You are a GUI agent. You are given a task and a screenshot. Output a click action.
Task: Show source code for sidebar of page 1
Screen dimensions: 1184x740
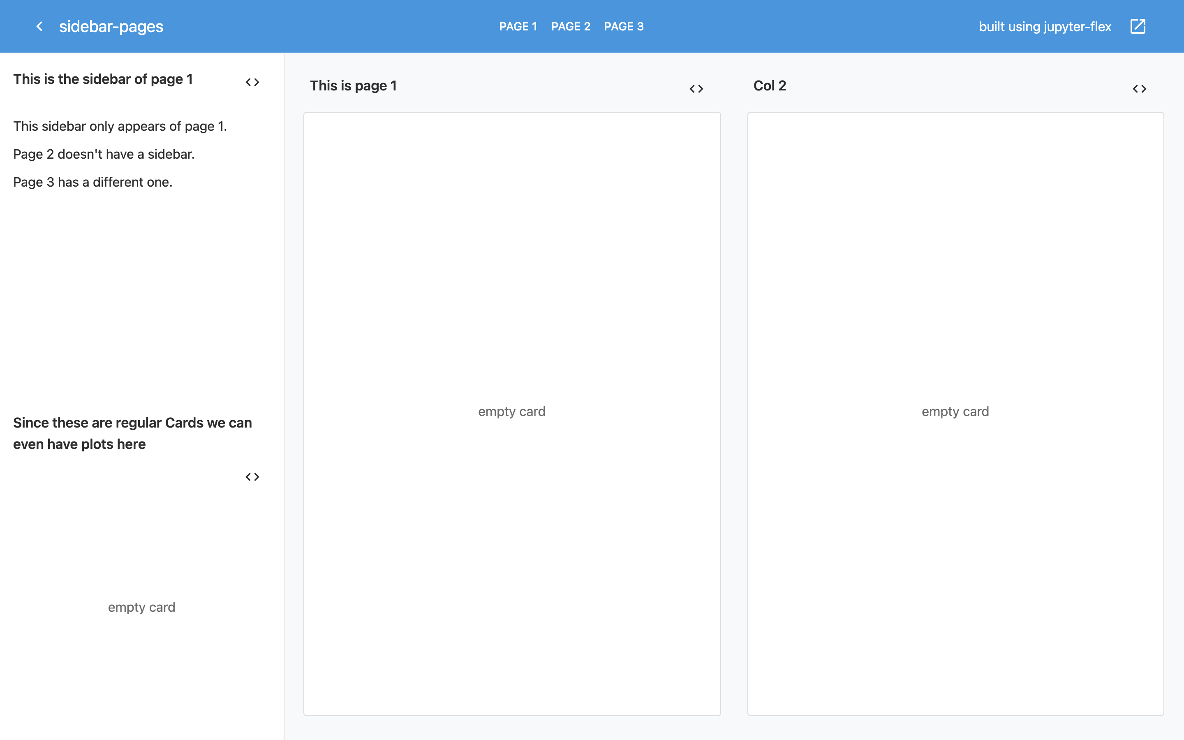point(252,82)
